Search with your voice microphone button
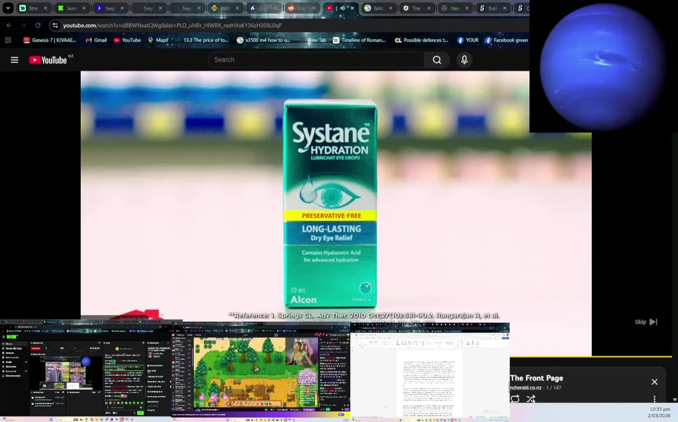The width and height of the screenshot is (678, 422). (x=464, y=60)
